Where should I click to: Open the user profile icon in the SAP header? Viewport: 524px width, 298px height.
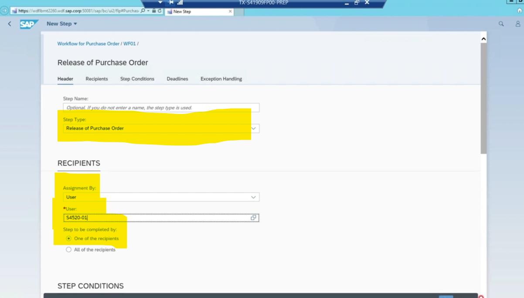(x=518, y=24)
